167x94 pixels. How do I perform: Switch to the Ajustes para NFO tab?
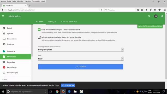69,22
